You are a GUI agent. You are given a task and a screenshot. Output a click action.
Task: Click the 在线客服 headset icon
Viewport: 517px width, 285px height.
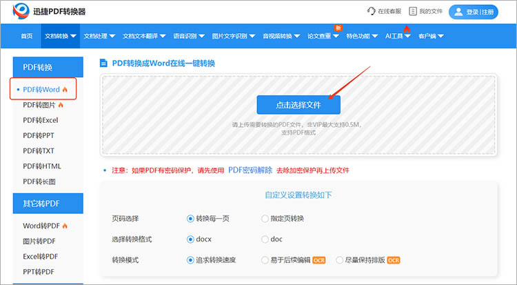(372, 11)
